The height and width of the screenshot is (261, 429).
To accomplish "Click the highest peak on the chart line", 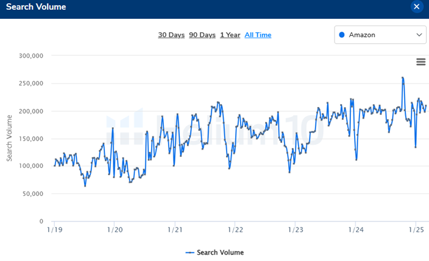I will pos(403,78).
